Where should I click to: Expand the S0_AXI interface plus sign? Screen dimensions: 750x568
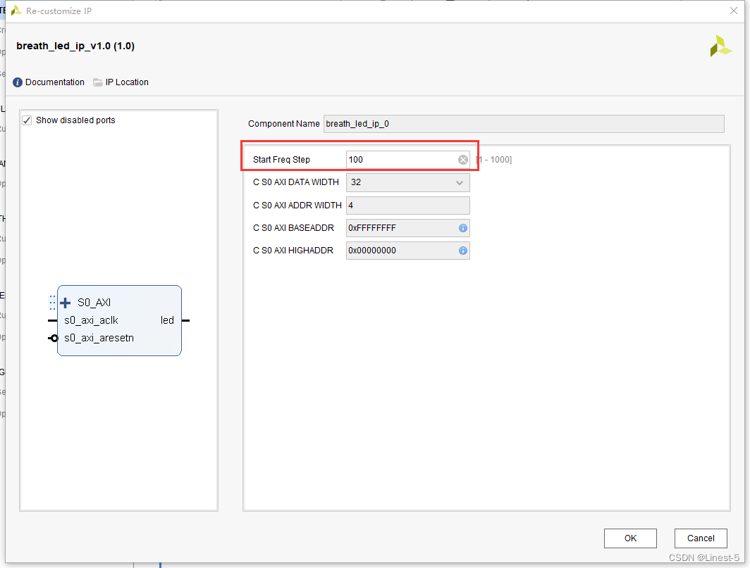(66, 303)
